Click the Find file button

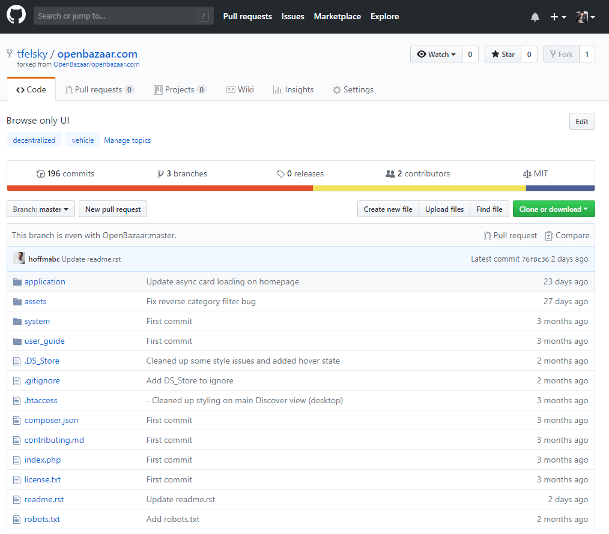(x=489, y=209)
